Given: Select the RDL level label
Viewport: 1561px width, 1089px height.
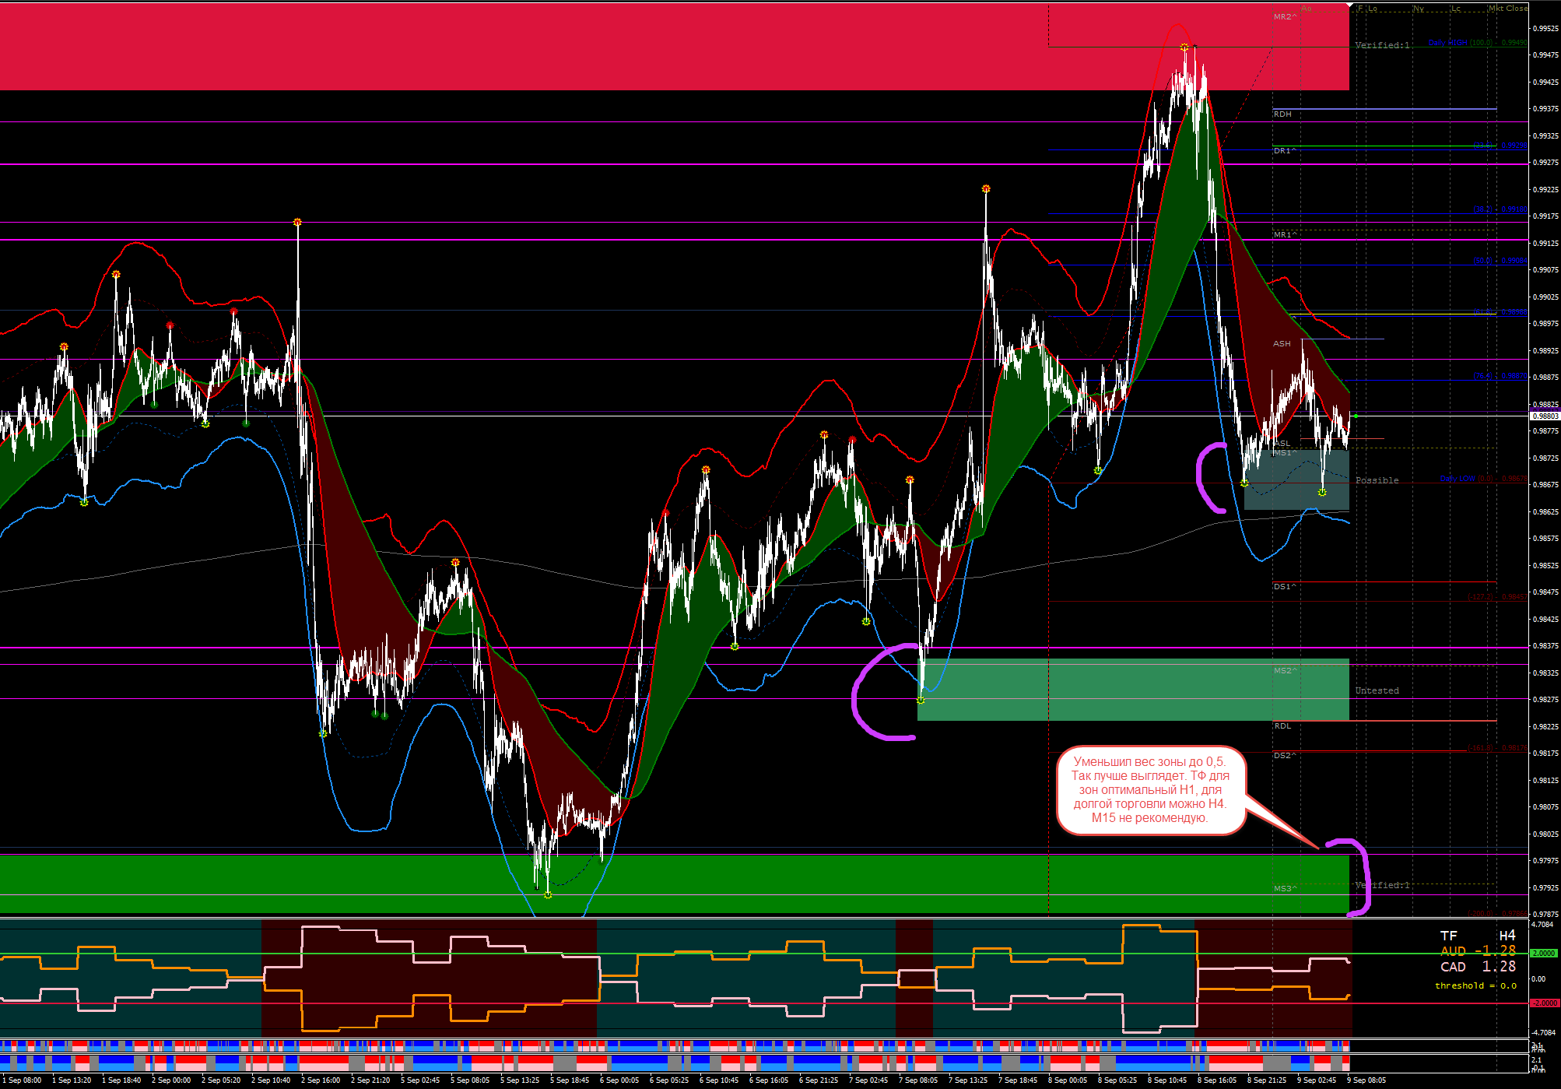Looking at the screenshot, I should (1282, 726).
